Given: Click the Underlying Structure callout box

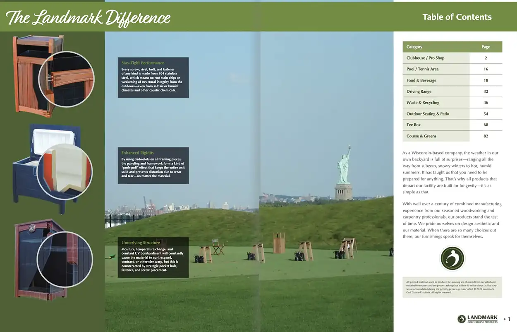Looking at the screenshot, I should click(153, 257).
